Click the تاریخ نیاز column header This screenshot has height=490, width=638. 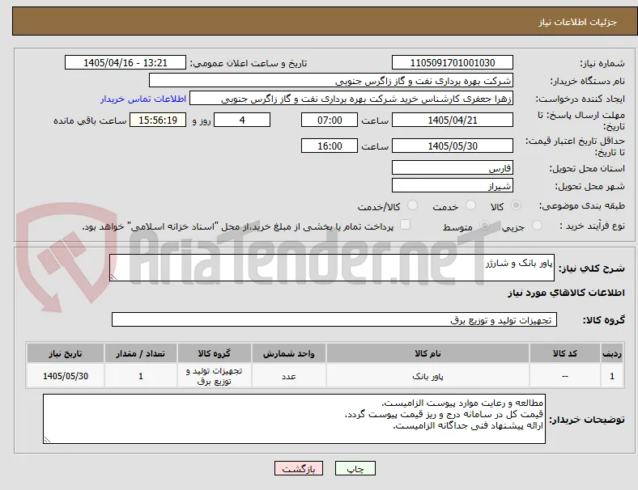click(x=66, y=353)
